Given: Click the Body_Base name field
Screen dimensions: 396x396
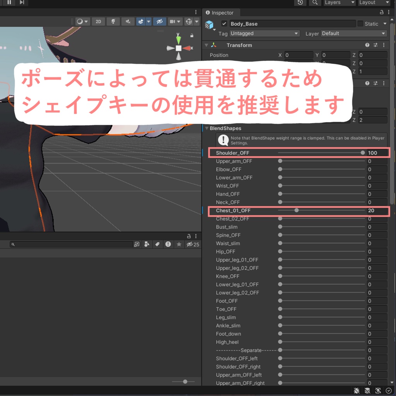Looking at the screenshot, I should [x=292, y=24].
